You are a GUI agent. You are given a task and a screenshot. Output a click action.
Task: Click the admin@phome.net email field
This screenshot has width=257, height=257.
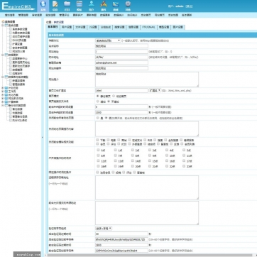pos(121,62)
